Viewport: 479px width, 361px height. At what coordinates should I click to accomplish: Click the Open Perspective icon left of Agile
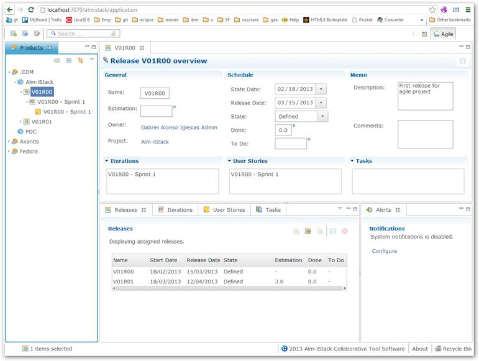coord(424,34)
